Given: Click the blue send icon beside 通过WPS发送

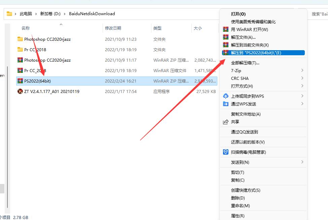Looking at the screenshot, I should click(225, 104).
